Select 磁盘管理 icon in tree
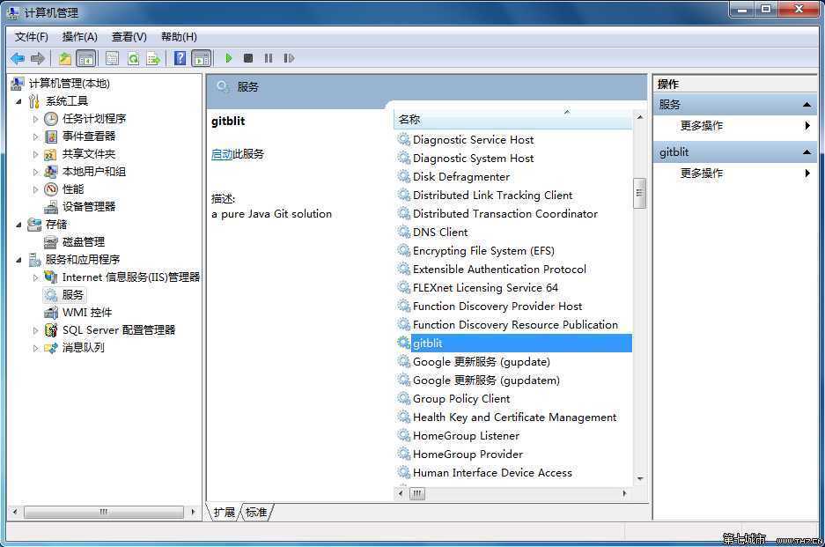 pyautogui.click(x=51, y=242)
